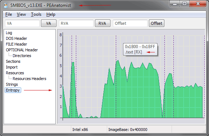Click the VA go button
This screenshot has height=136, width=209.
click(x=49, y=23)
